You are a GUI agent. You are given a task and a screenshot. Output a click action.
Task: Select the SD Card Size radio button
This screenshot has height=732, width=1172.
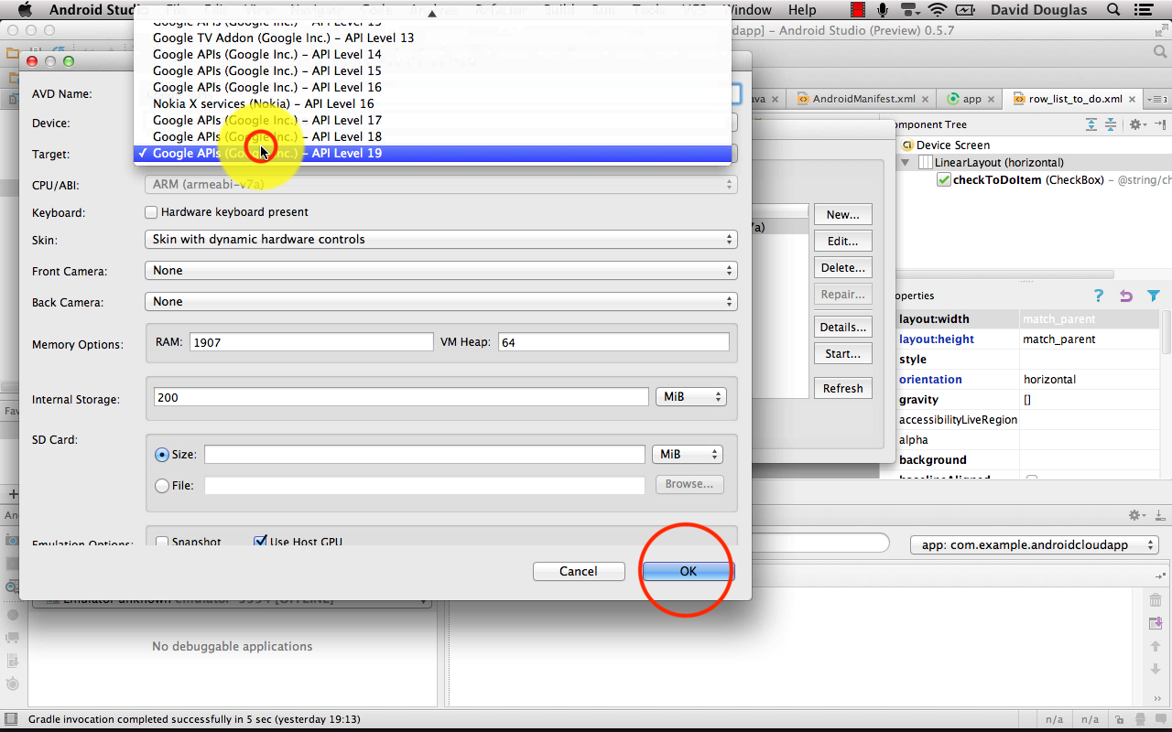162,455
